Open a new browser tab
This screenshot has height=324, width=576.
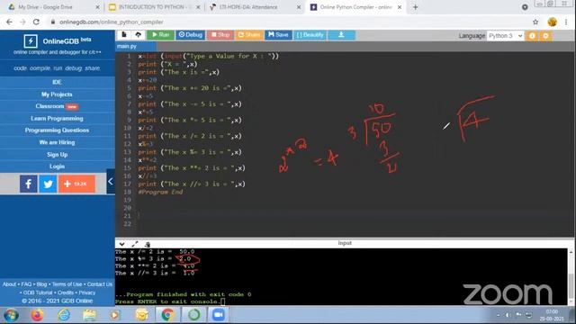[415, 7]
